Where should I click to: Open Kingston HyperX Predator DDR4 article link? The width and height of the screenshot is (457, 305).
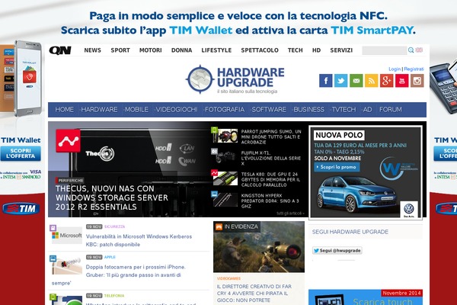point(270,201)
